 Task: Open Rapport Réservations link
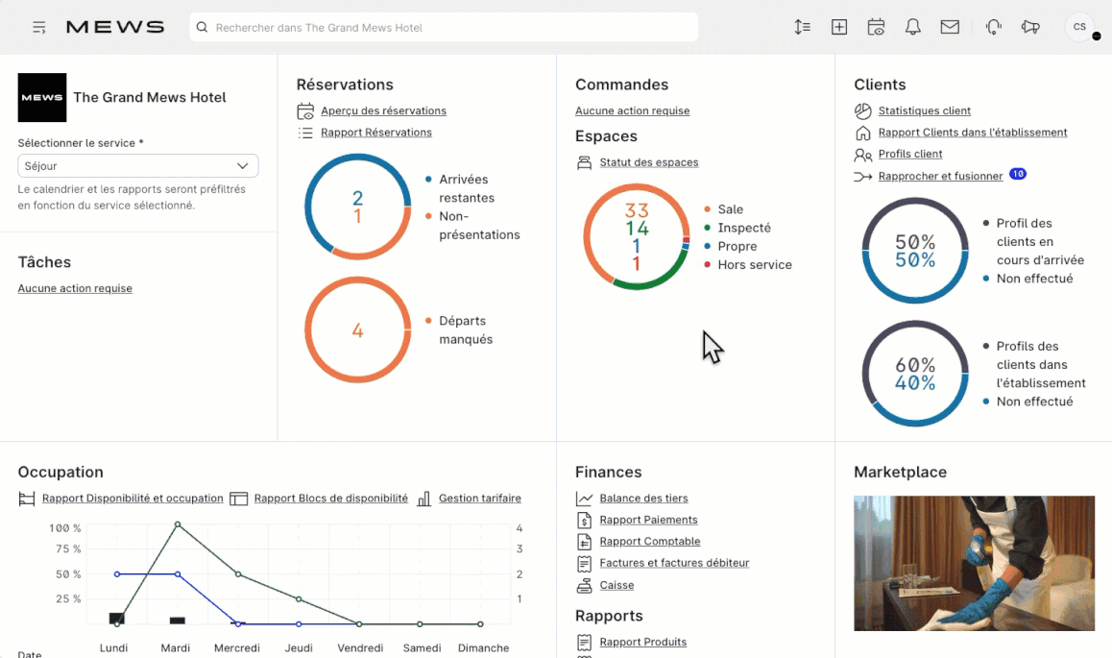(x=375, y=133)
